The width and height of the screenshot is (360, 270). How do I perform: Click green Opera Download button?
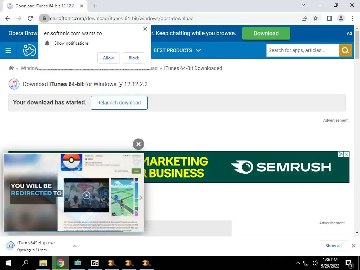pyautogui.click(x=266, y=33)
